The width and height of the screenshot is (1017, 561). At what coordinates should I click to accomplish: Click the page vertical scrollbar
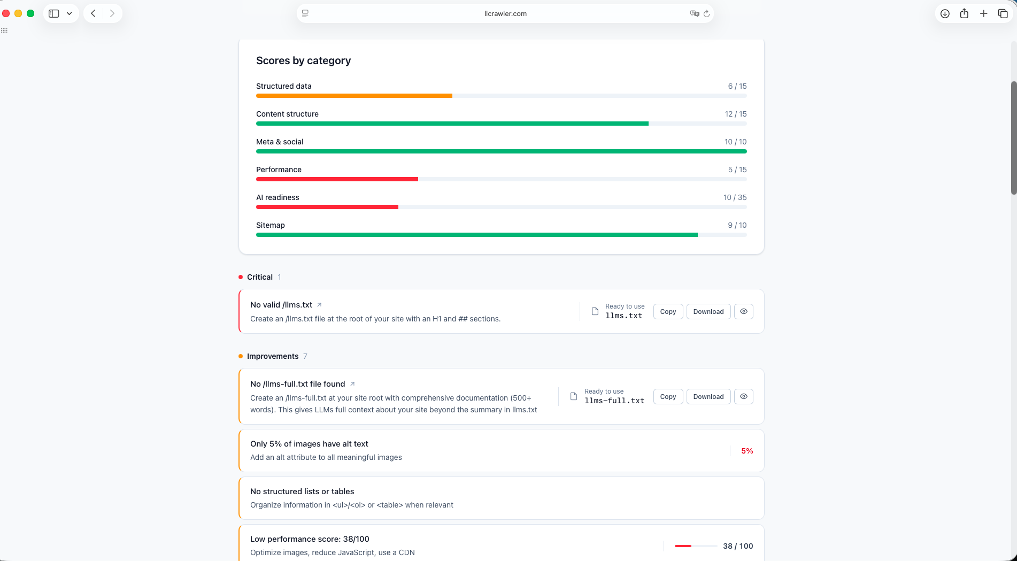1013,138
